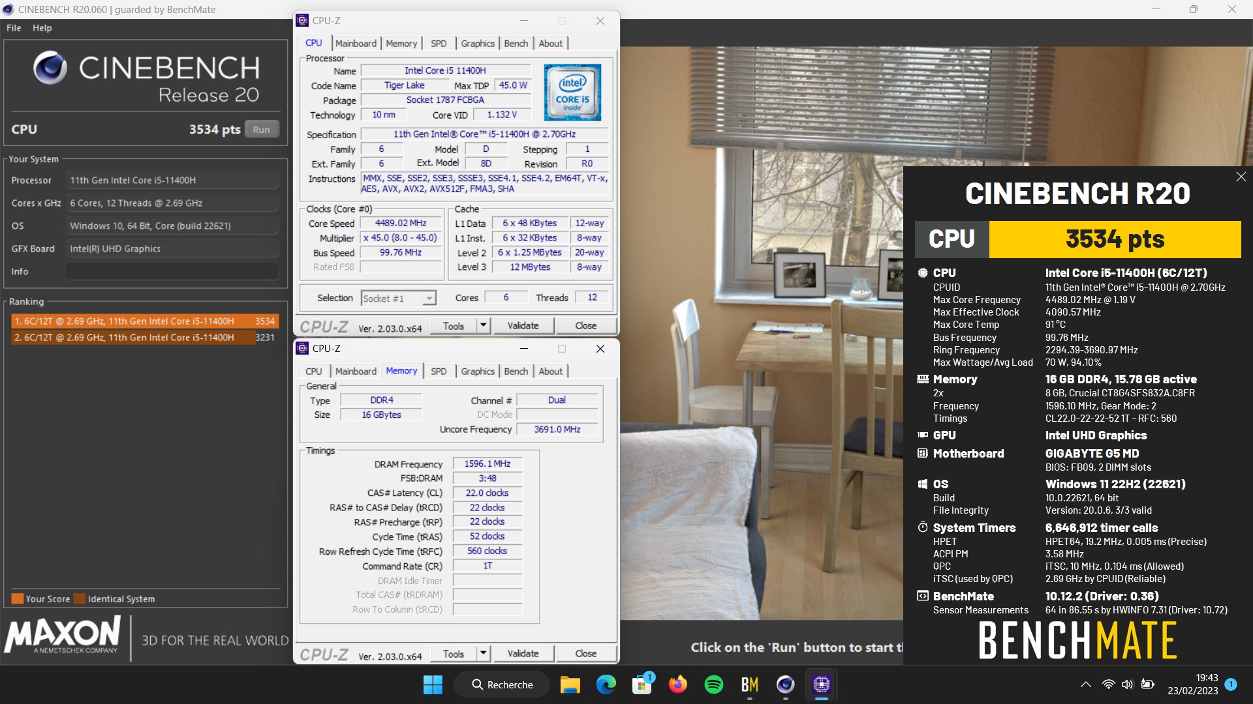Expand Tools dropdown arrow in bottom CPU-Z
Viewport: 1253px width, 704px height.
click(484, 654)
